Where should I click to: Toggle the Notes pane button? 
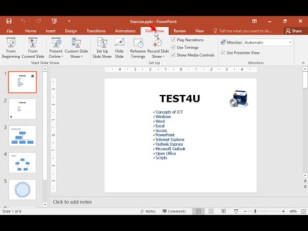pyautogui.click(x=148, y=211)
